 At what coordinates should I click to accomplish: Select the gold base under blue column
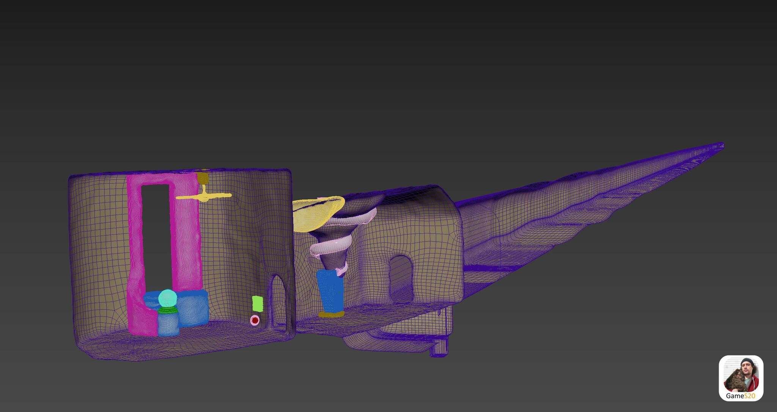pos(331,314)
